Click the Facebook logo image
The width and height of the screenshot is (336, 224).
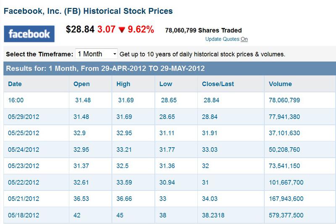(29, 34)
